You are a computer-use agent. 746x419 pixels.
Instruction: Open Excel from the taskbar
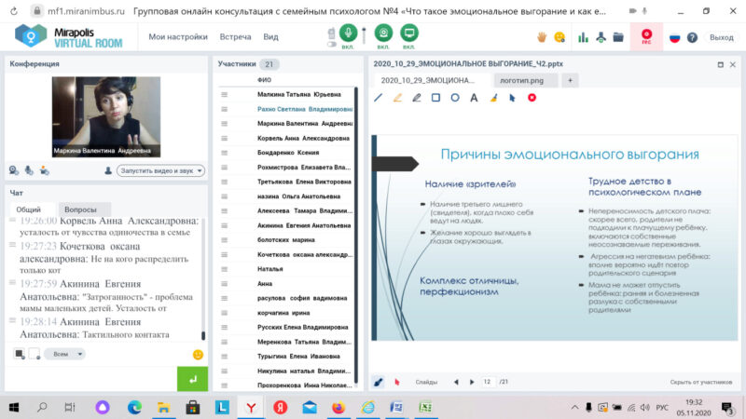(425, 408)
